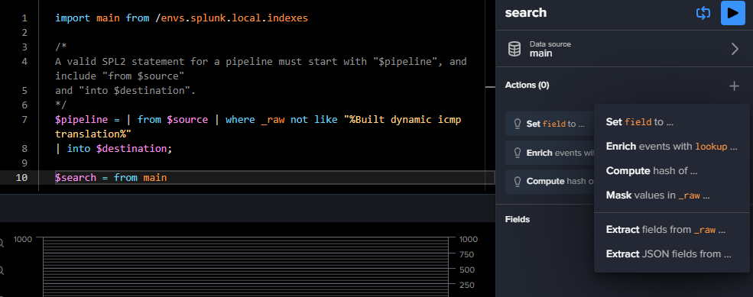Click the 'Set field to ...' suggestion card
This screenshot has width=753, height=297.
[x=550, y=124]
